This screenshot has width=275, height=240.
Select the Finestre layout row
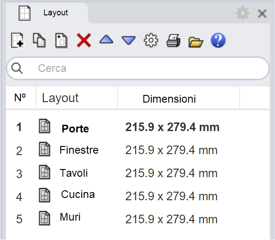[x=138, y=150]
